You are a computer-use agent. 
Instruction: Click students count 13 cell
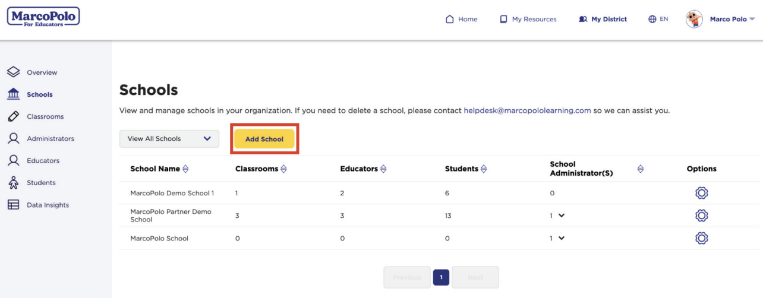[448, 215]
